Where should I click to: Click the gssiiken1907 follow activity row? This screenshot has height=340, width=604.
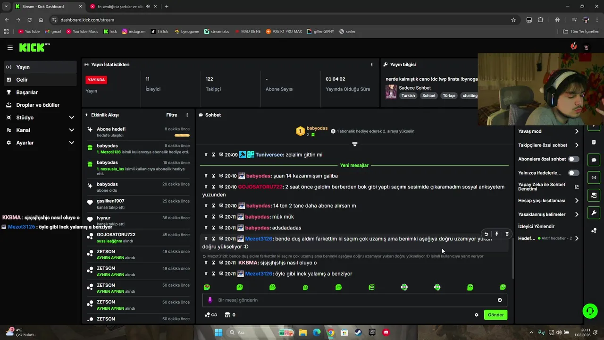click(x=139, y=204)
